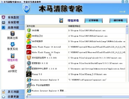Click the 支付宝安全控件 orange shield icon

(x=29, y=58)
